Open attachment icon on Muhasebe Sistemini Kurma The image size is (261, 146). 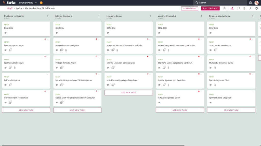215,68
